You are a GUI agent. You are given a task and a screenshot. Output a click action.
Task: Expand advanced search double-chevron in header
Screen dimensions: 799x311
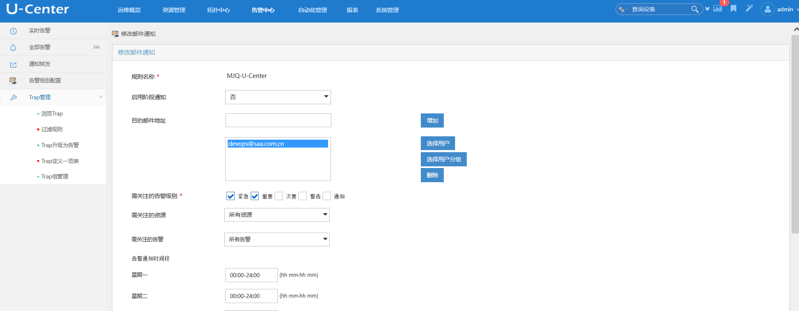tap(707, 9)
